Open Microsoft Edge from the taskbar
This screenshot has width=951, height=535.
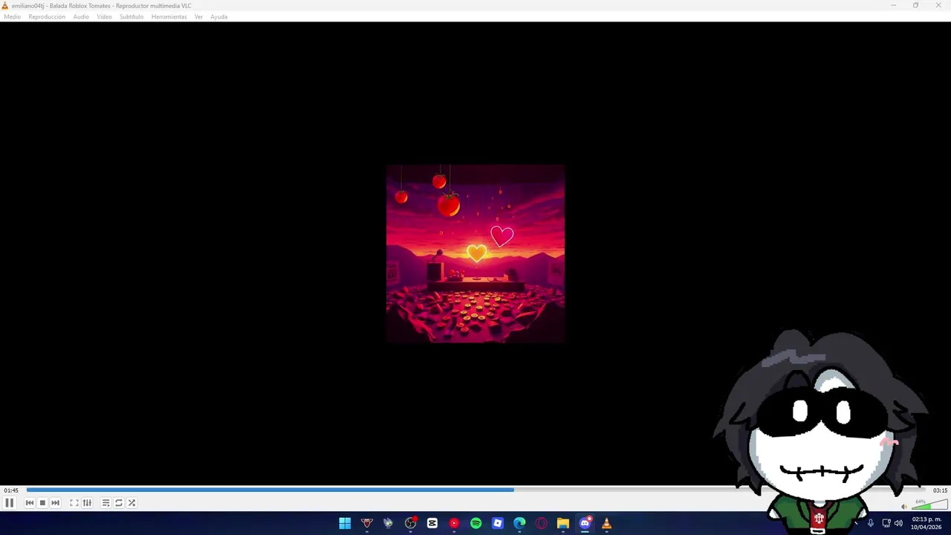pyautogui.click(x=519, y=523)
